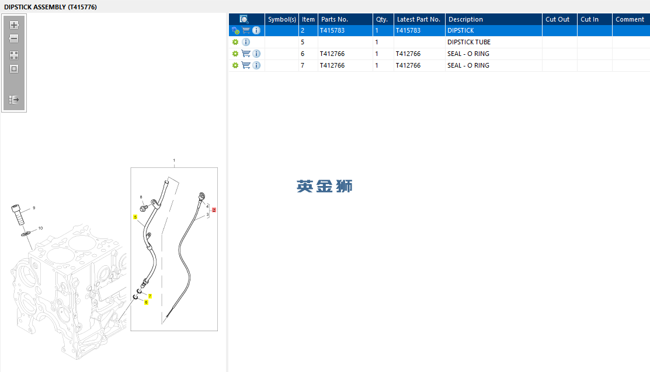Viewport: 650px width, 372px height.
Task: Click the green gear in DIPSTICK TUBE row
Action: (x=235, y=42)
